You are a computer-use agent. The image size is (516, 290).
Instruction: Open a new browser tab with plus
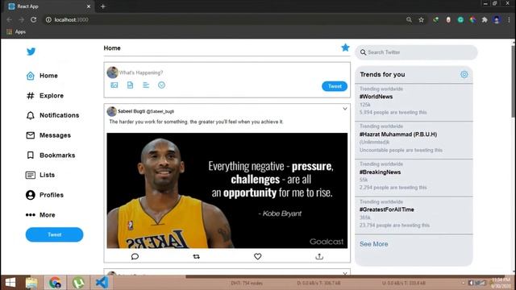click(102, 6)
